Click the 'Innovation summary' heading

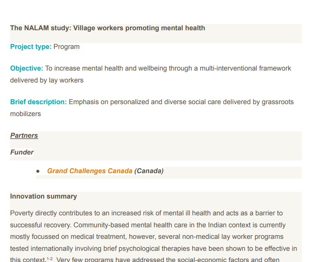click(43, 196)
